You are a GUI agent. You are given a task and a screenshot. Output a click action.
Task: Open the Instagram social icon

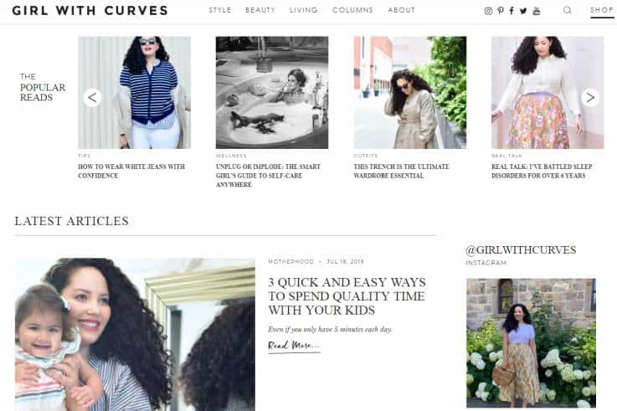pyautogui.click(x=488, y=11)
